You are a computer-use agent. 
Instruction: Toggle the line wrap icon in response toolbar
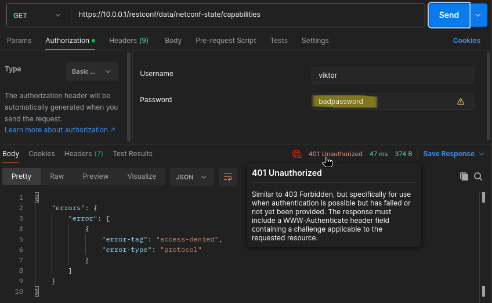coord(228,177)
